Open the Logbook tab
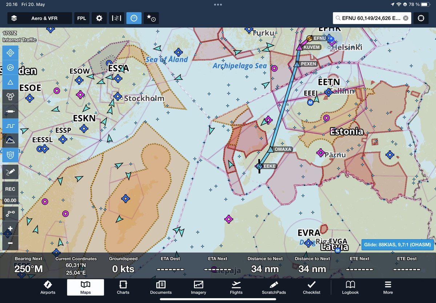This screenshot has width=436, height=303. (x=350, y=287)
